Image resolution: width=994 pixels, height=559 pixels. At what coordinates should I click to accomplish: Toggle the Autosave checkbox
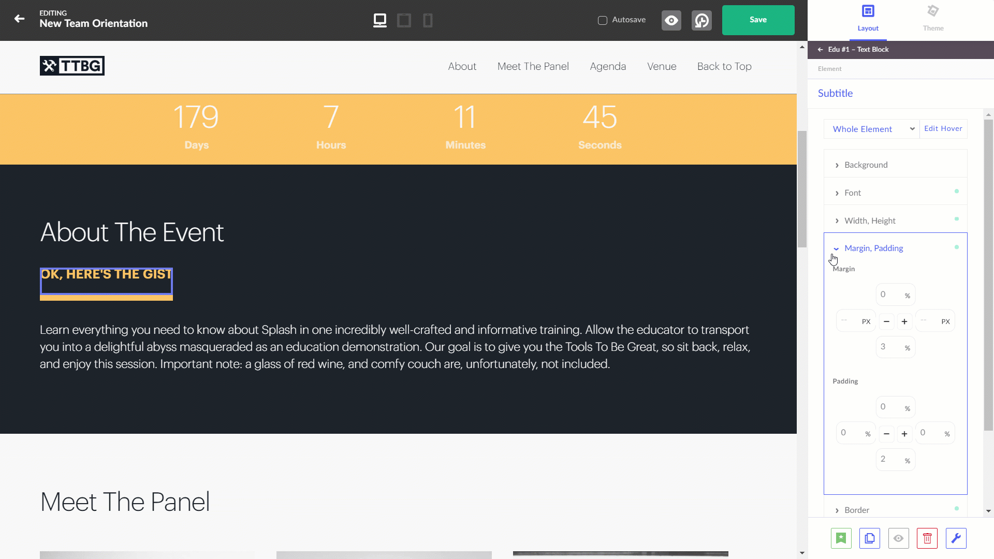click(x=603, y=20)
